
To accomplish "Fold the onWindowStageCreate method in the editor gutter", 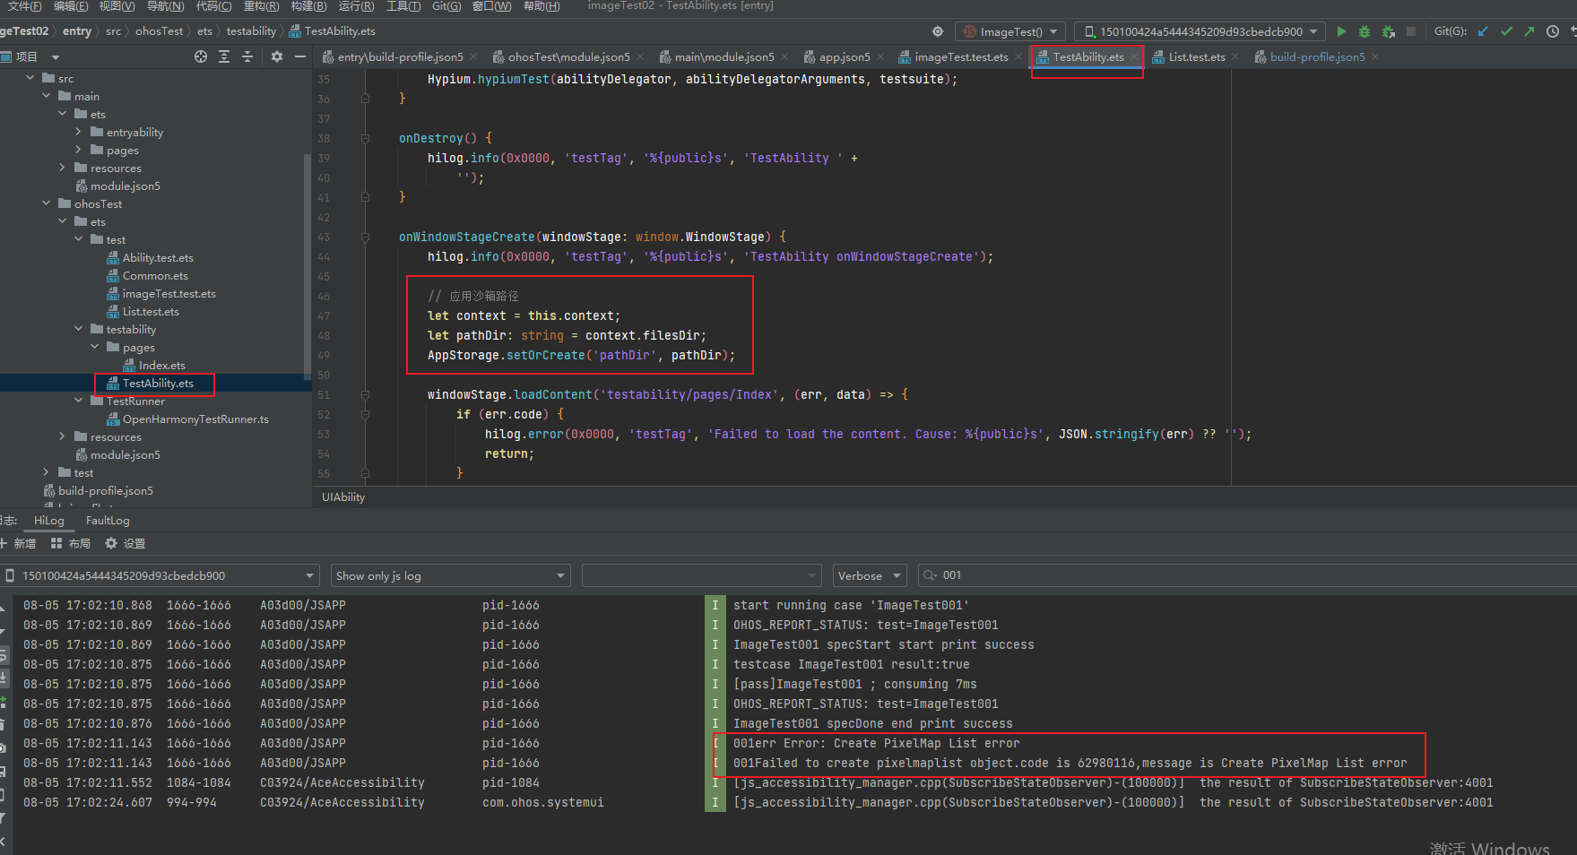I will [x=365, y=237].
